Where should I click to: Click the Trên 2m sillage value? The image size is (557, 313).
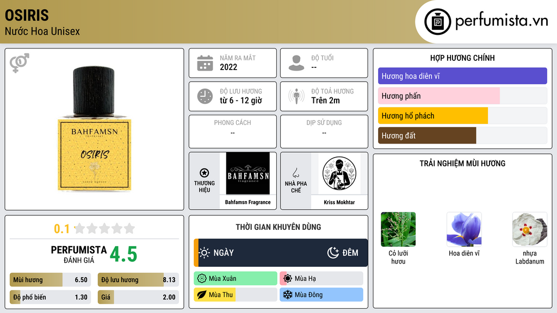click(x=325, y=101)
